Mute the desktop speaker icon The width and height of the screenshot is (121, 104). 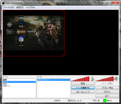pyautogui.click(x=116, y=79)
